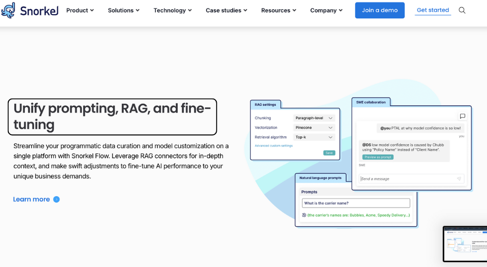
Task: Open the Retrieval algorithm Top-k dropdown
Action: (x=314, y=137)
